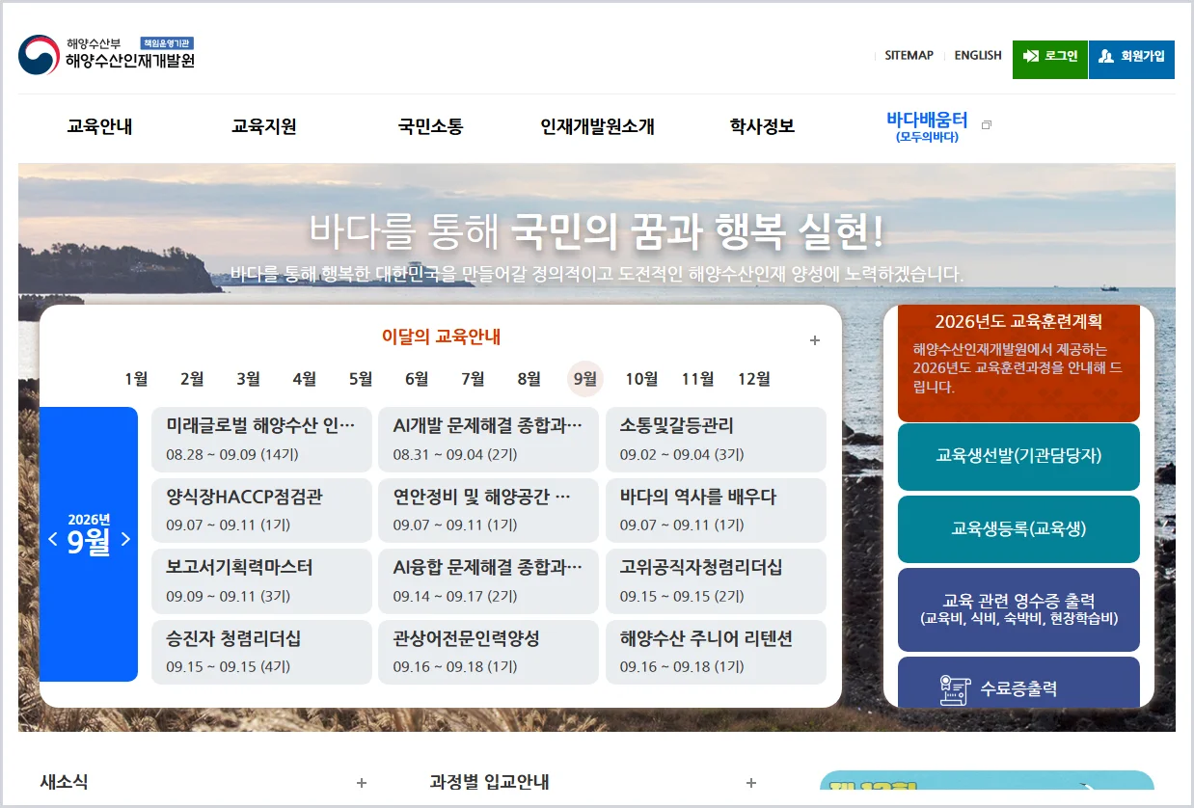The image size is (1194, 808).
Task: Open the 학사정보 menu
Action: 762,126
